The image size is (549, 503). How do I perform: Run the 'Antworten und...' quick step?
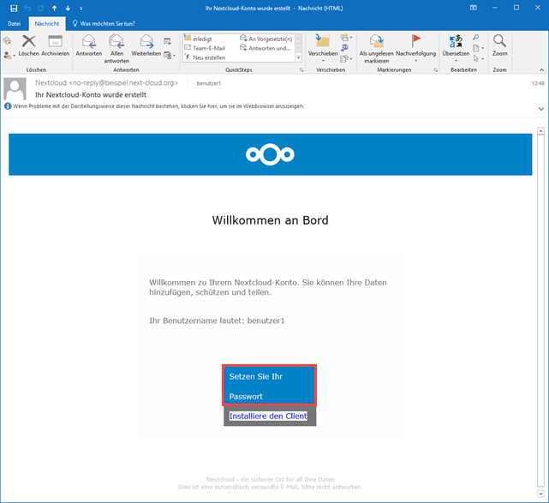(265, 48)
